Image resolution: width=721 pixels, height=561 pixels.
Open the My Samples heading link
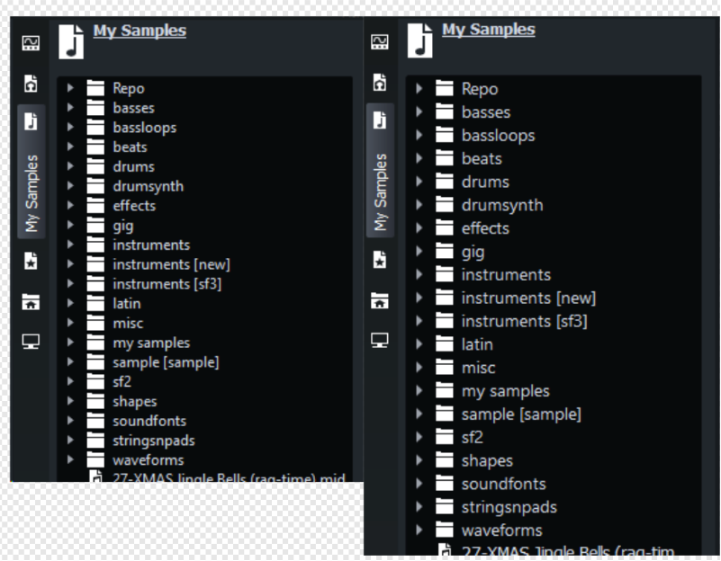139,30
